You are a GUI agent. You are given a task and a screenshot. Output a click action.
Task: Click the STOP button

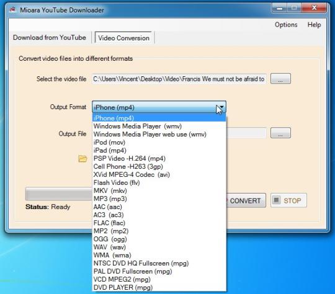[288, 200]
